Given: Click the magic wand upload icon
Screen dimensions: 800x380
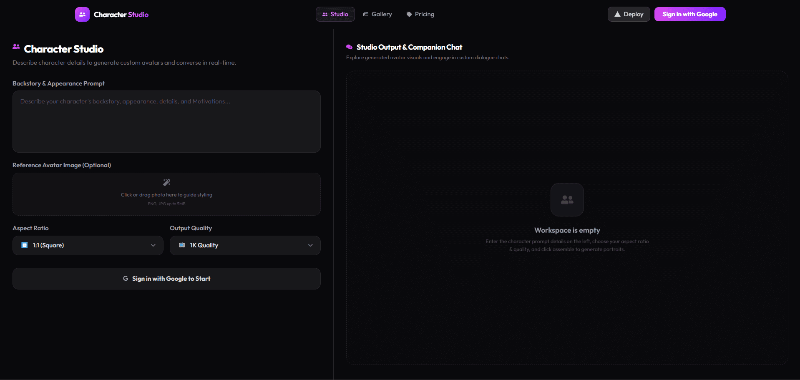Looking at the screenshot, I should [166, 182].
